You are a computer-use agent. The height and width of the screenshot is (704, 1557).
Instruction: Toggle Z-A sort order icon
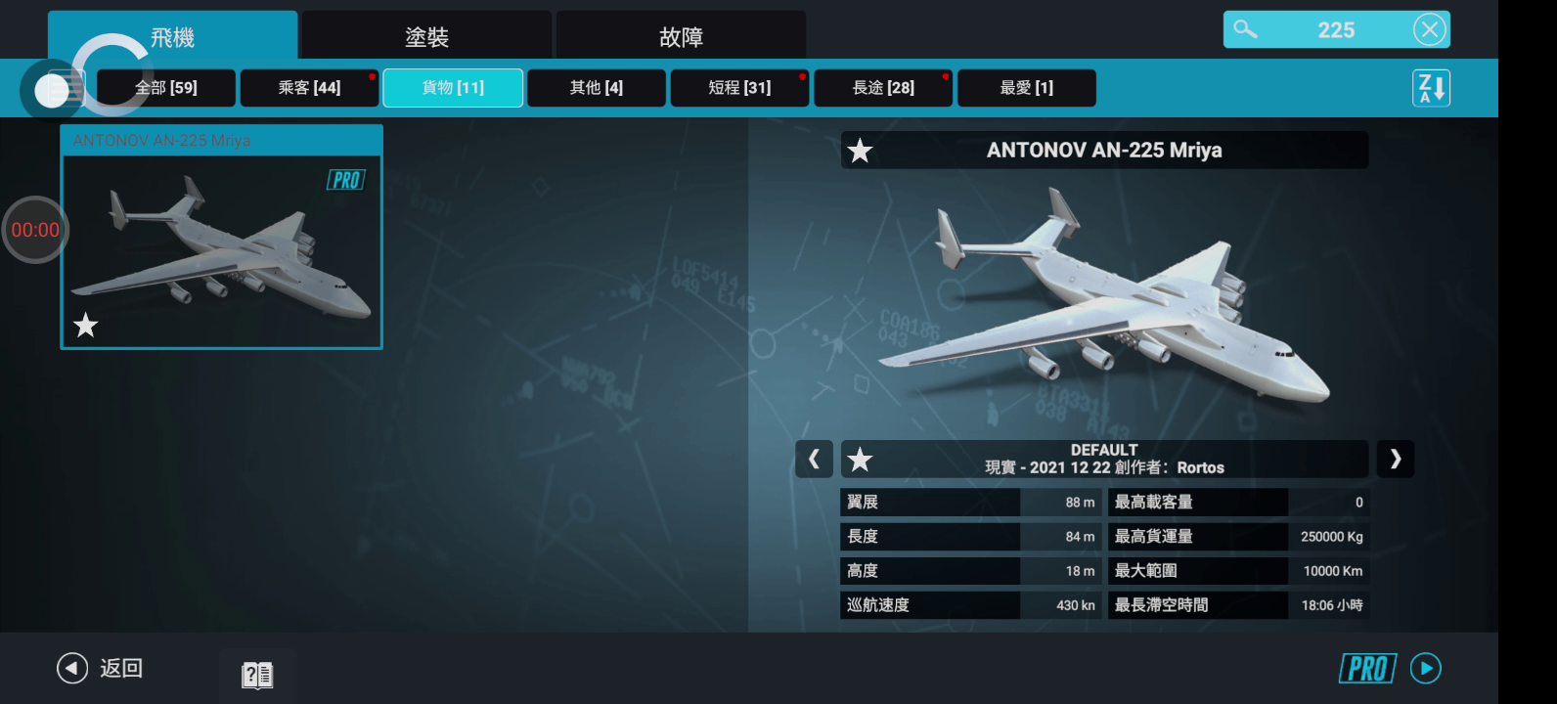point(1431,88)
